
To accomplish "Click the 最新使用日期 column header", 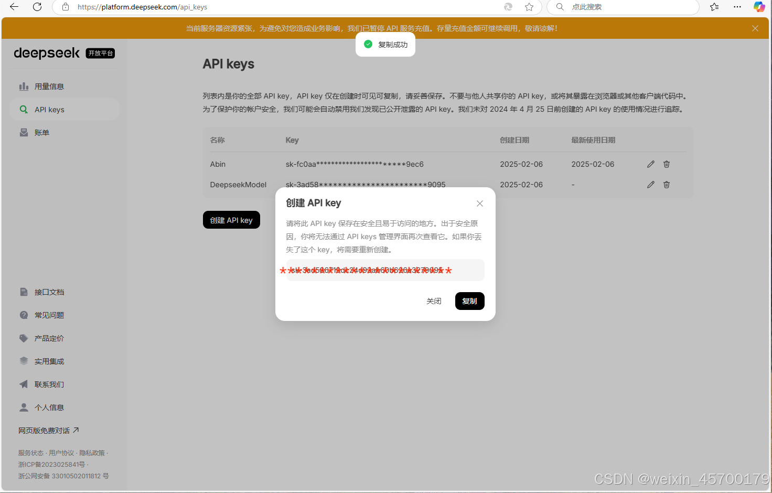I will point(593,140).
